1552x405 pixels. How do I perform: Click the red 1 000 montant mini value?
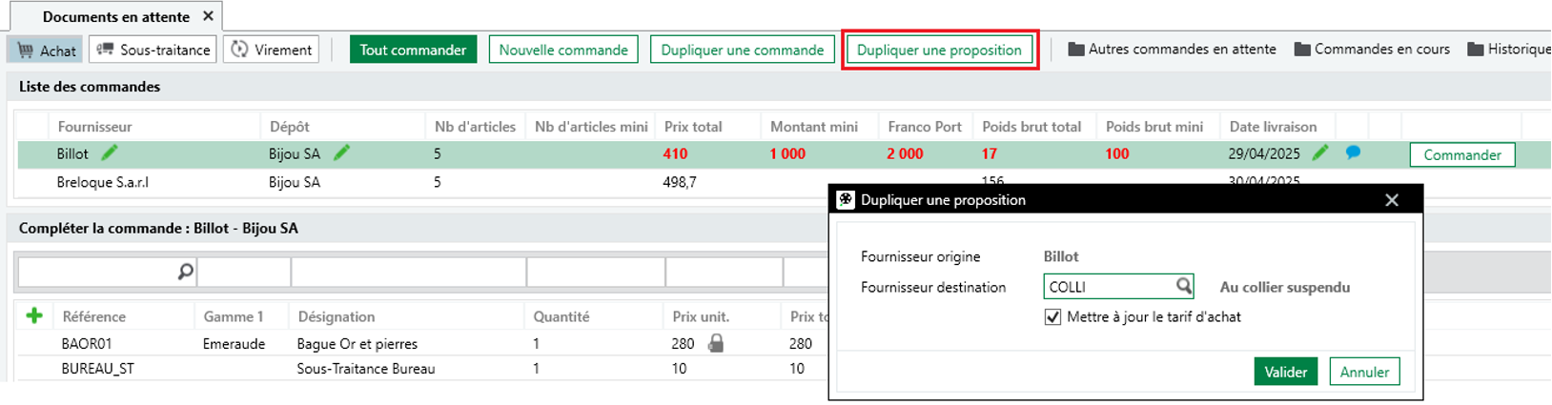787,153
